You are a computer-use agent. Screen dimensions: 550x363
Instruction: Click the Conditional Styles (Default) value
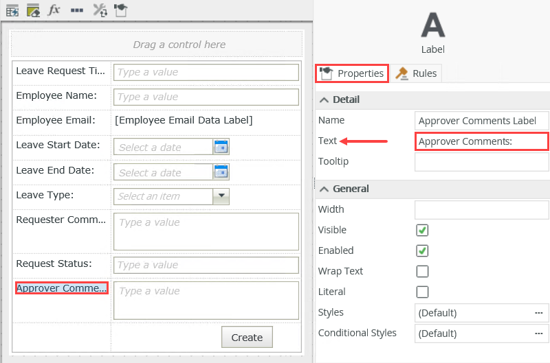438,333
